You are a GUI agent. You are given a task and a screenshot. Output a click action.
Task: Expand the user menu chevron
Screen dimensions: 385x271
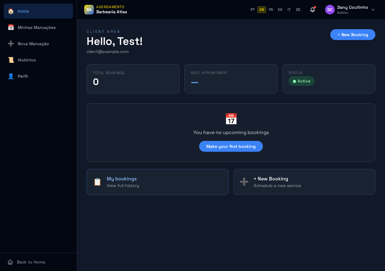click(373, 10)
